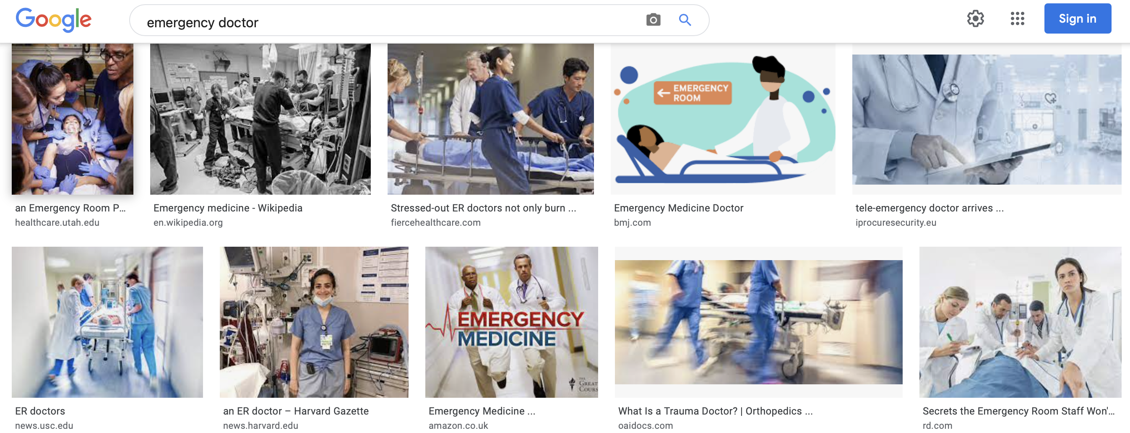Open the Emergency medicine Wikipedia image

(260, 119)
